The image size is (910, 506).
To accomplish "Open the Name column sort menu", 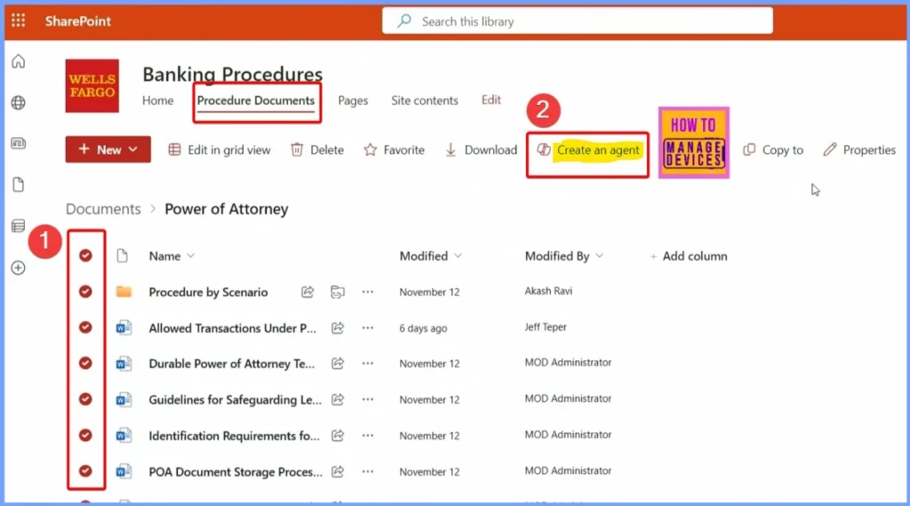I will pyautogui.click(x=172, y=256).
